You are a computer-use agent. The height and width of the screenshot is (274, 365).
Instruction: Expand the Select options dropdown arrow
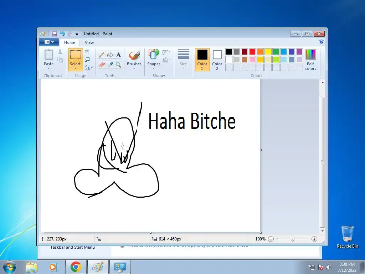[76, 68]
